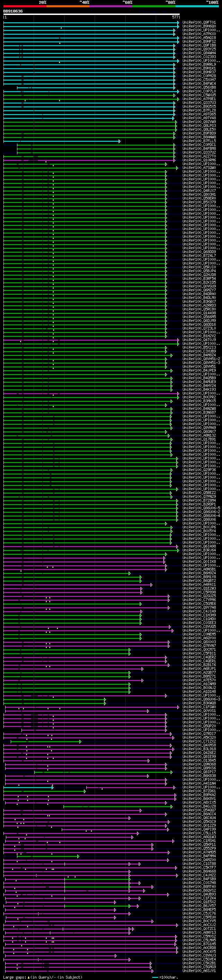Viewport: 222px width, 980px height.
Task: Click hit label UniRef100_B8ANW8
Action: coord(199,137)
